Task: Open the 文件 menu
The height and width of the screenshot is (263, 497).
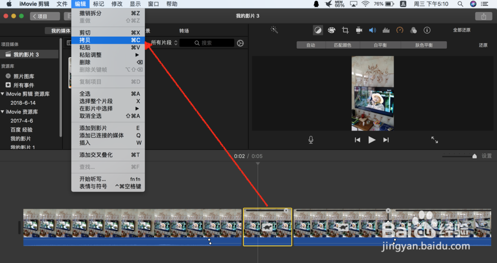Action: (62, 4)
